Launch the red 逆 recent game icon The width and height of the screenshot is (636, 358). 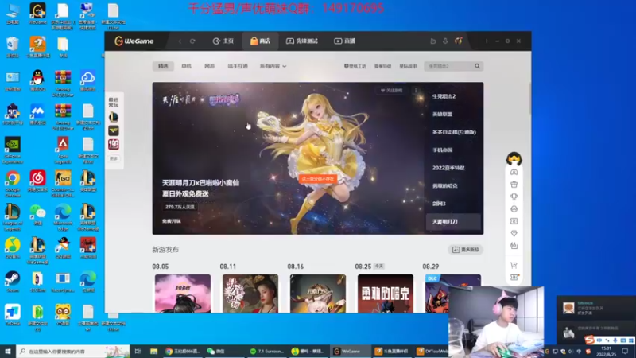pyautogui.click(x=114, y=145)
